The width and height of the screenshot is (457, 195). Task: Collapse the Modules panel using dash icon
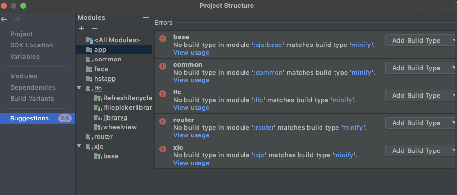[146, 17]
